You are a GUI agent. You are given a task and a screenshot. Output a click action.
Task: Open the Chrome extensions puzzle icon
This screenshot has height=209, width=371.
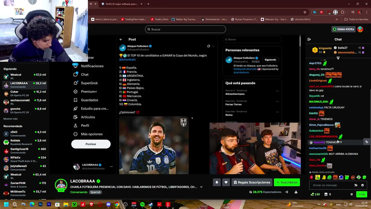pyautogui.click(x=343, y=12)
